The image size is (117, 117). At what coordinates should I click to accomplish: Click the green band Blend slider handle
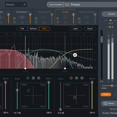(x=49, y=82)
